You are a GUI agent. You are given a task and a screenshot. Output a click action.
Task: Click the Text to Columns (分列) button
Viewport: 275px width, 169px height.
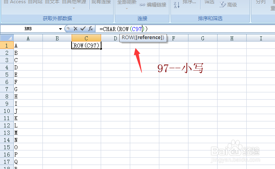coord(260,2)
